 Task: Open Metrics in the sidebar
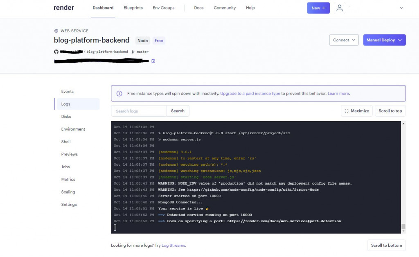(x=68, y=179)
